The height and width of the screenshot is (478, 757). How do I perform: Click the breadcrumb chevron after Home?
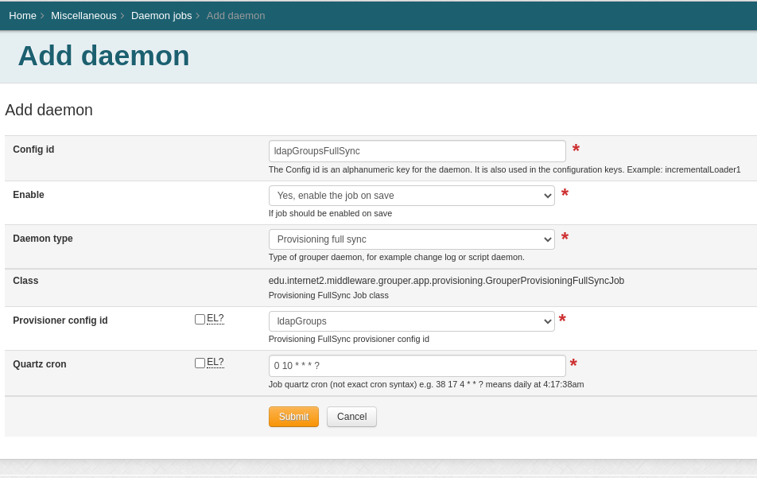42,16
